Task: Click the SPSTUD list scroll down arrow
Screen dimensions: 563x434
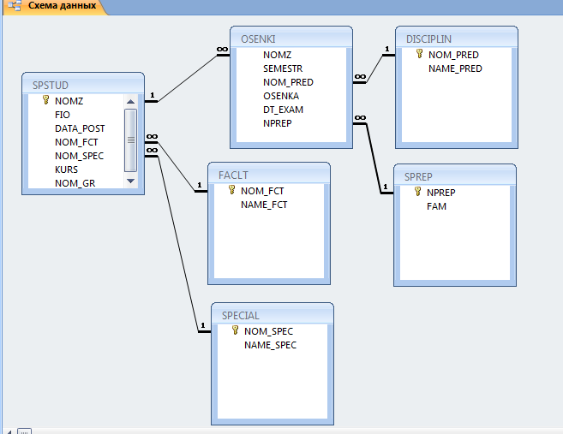Action: point(131,181)
